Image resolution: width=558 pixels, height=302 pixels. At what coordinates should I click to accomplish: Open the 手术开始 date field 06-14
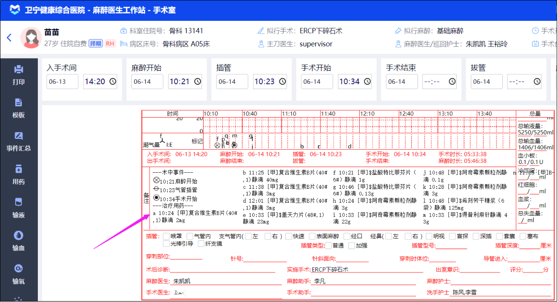click(317, 82)
